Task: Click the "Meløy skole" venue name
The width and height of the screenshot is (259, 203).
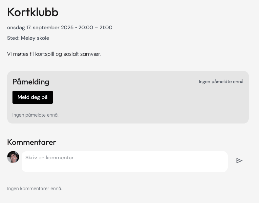Action: pos(35,38)
